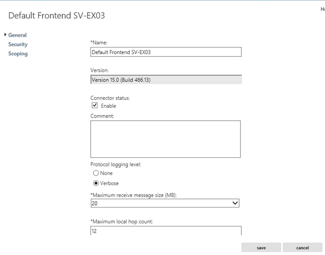Save the connector settings
This screenshot has width=325, height=255.
click(261, 248)
